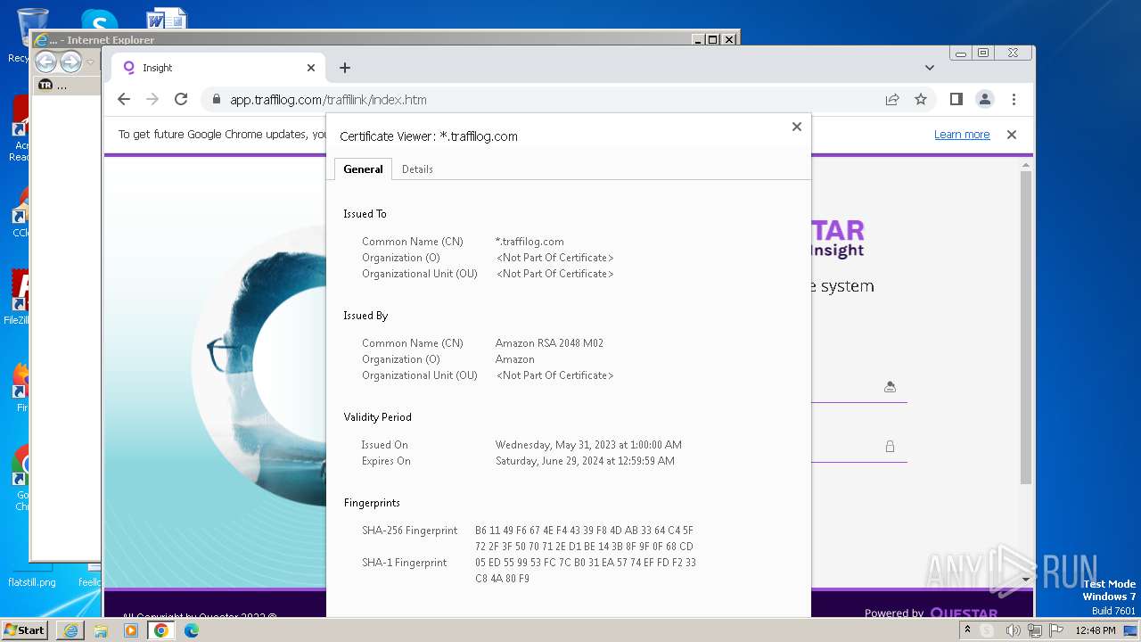This screenshot has width=1141, height=642.
Task: Open Chrome side panel icon
Action: click(x=956, y=99)
